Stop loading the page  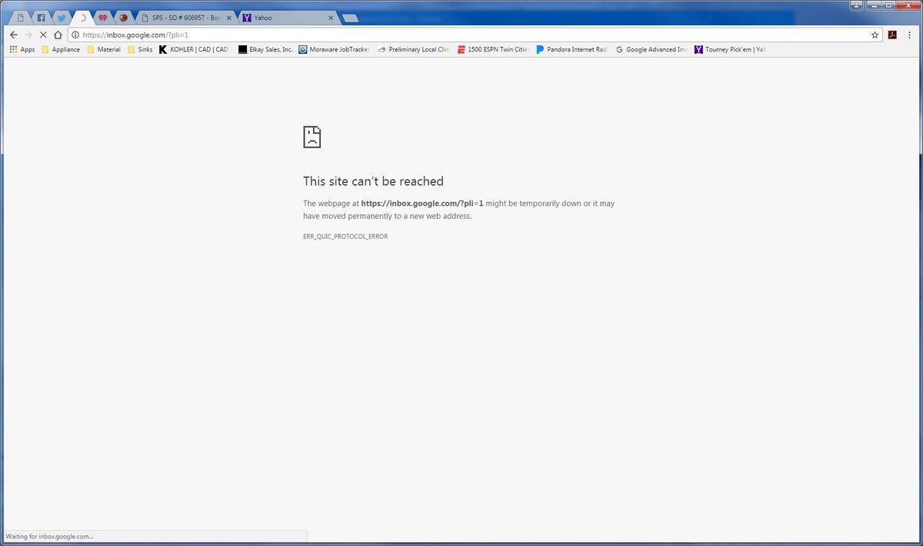(43, 35)
